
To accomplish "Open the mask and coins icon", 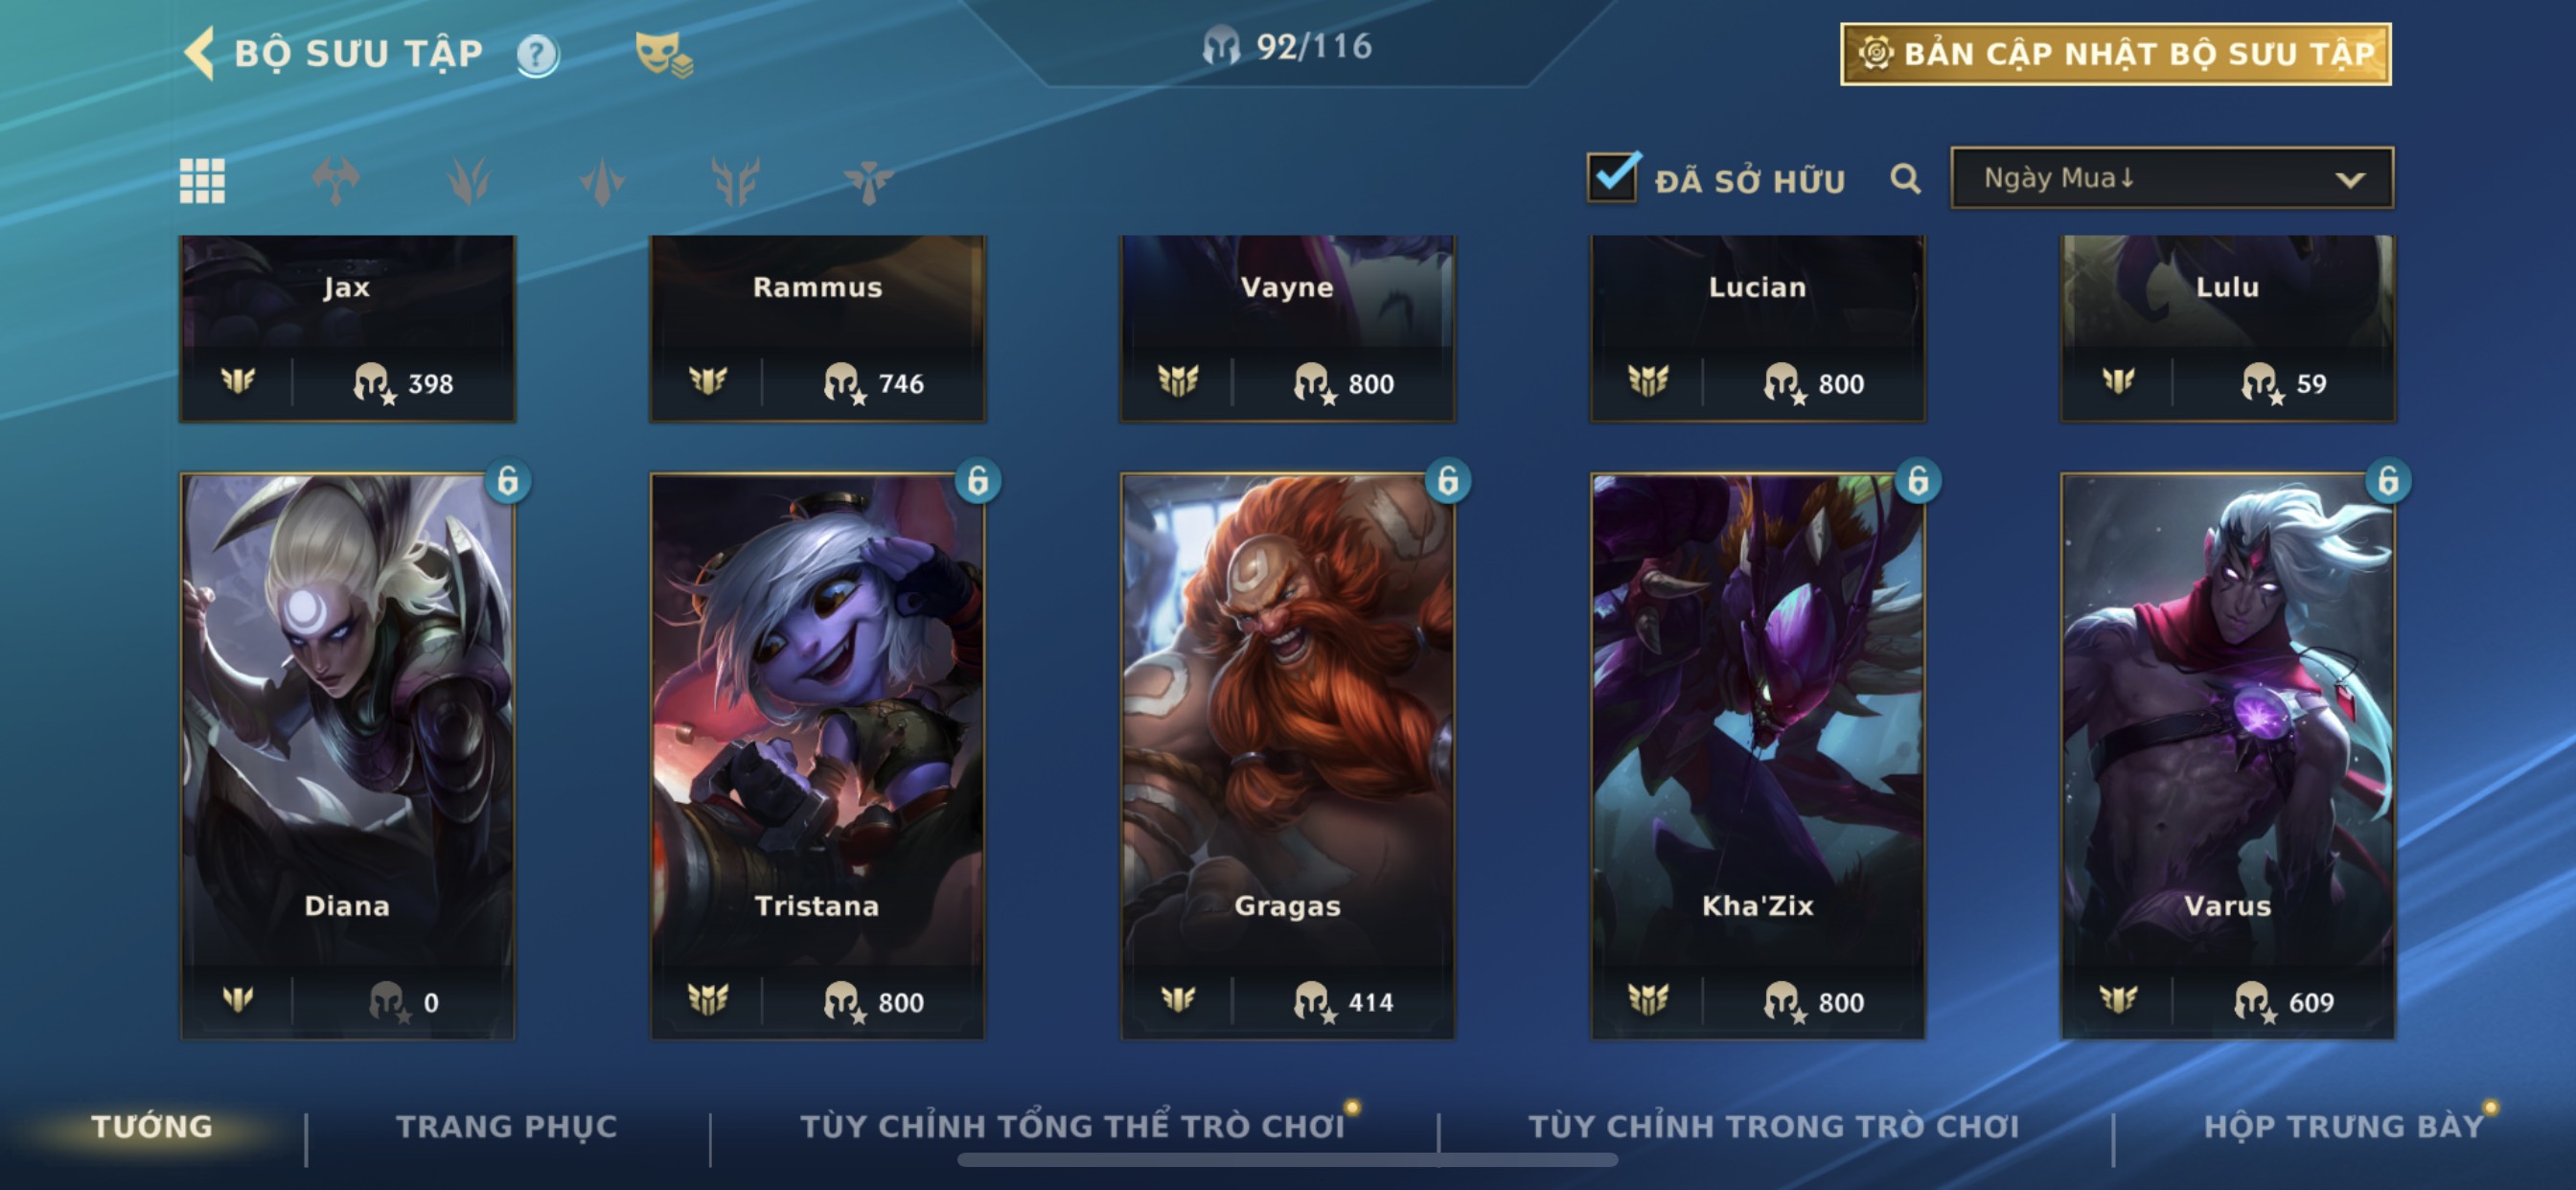I will point(663,54).
